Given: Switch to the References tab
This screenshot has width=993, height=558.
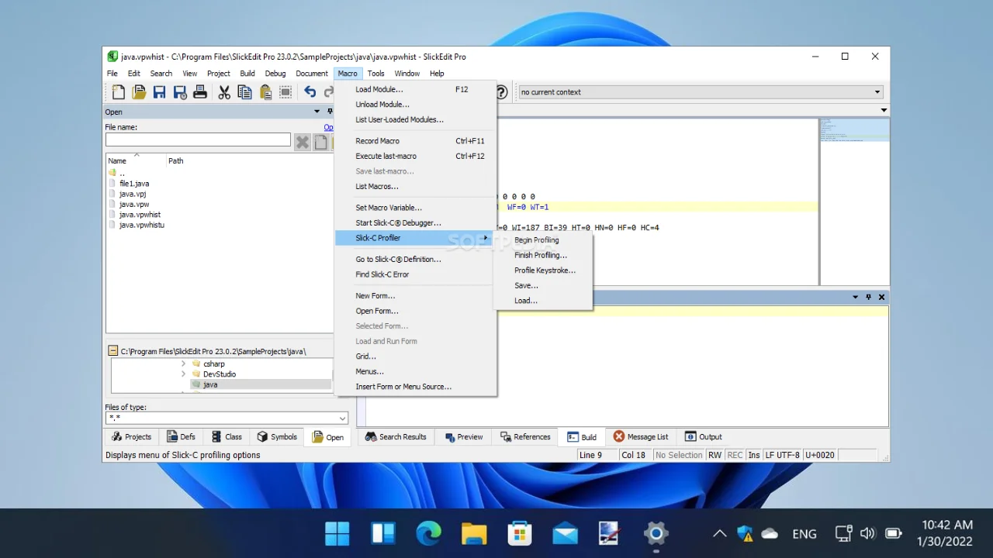Looking at the screenshot, I should tap(525, 437).
